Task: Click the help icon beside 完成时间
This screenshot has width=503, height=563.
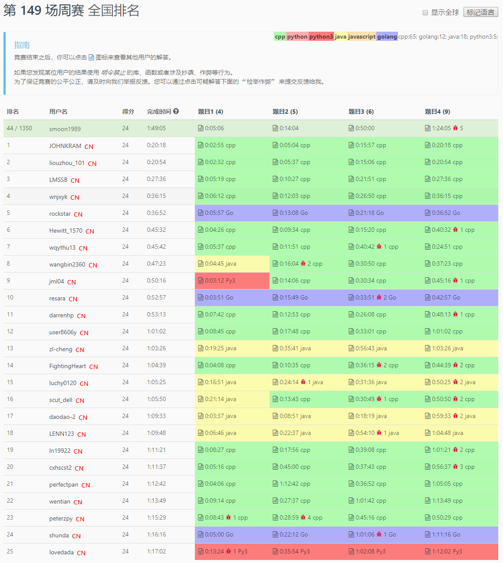Action: click(x=176, y=111)
